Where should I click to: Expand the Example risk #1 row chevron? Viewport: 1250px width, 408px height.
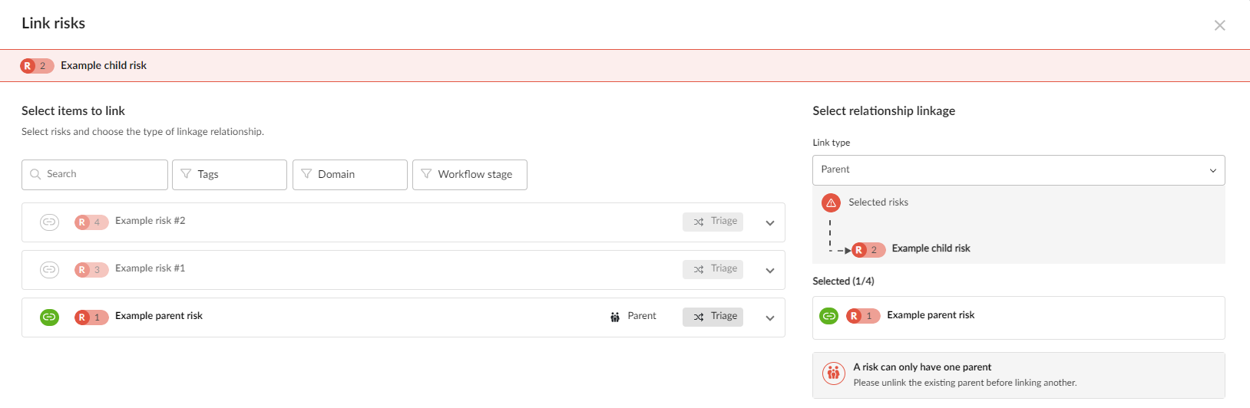[x=770, y=271]
